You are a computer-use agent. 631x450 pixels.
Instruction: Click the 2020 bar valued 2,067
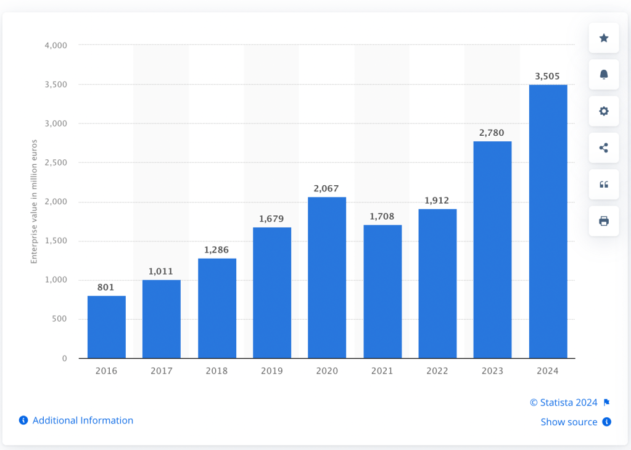click(327, 277)
